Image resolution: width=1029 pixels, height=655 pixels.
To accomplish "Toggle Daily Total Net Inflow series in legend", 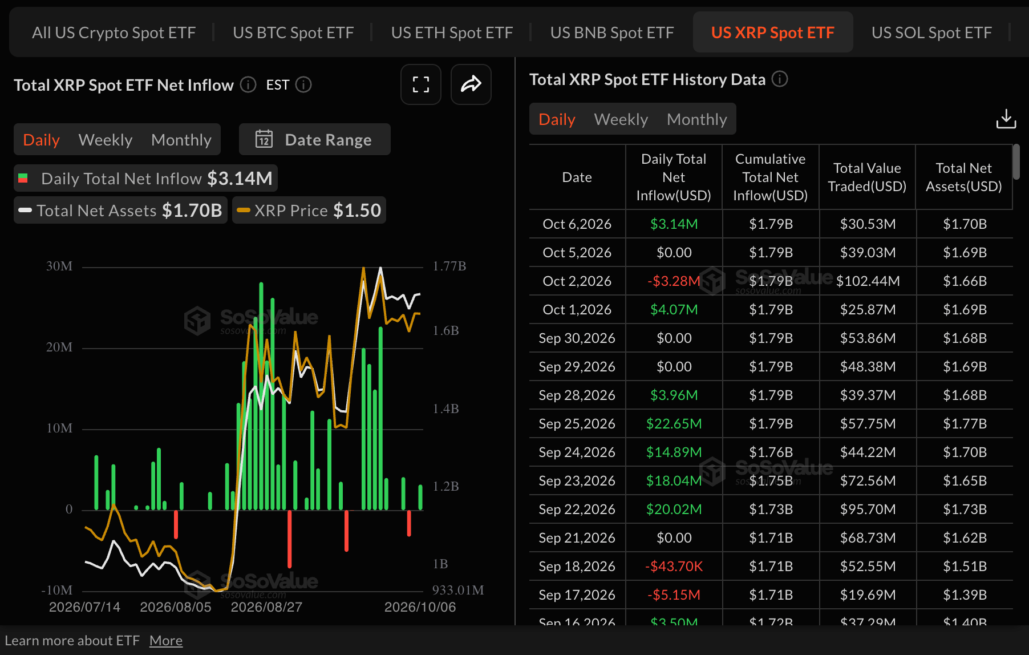I will [x=146, y=179].
